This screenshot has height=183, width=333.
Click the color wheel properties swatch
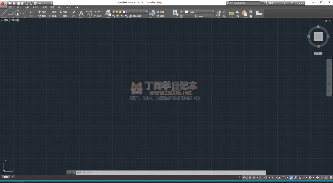pos(181,12)
